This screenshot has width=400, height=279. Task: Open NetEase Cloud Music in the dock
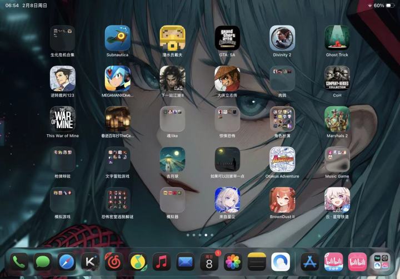click(x=114, y=262)
